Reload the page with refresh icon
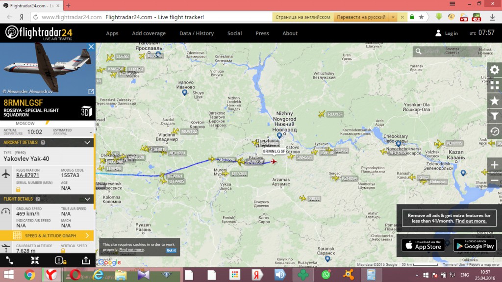The width and height of the screenshot is (502, 282). pos(35,17)
